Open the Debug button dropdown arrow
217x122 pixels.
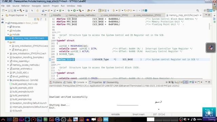click(x=72, y=11)
